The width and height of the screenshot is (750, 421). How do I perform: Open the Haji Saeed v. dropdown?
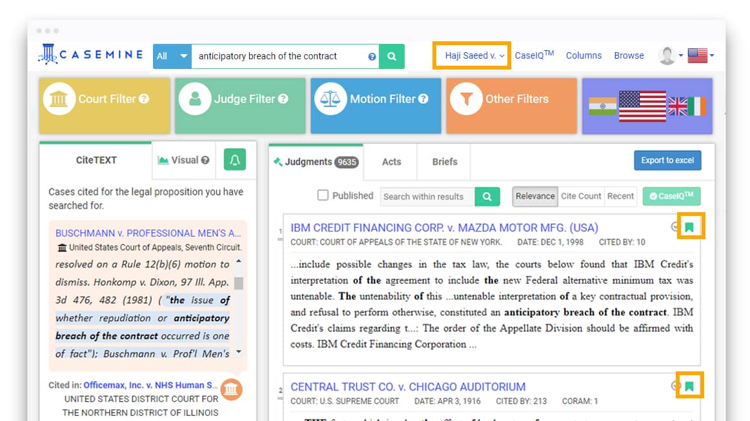pyautogui.click(x=474, y=55)
